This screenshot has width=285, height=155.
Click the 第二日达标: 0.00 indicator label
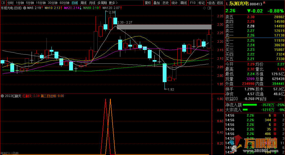52,96
